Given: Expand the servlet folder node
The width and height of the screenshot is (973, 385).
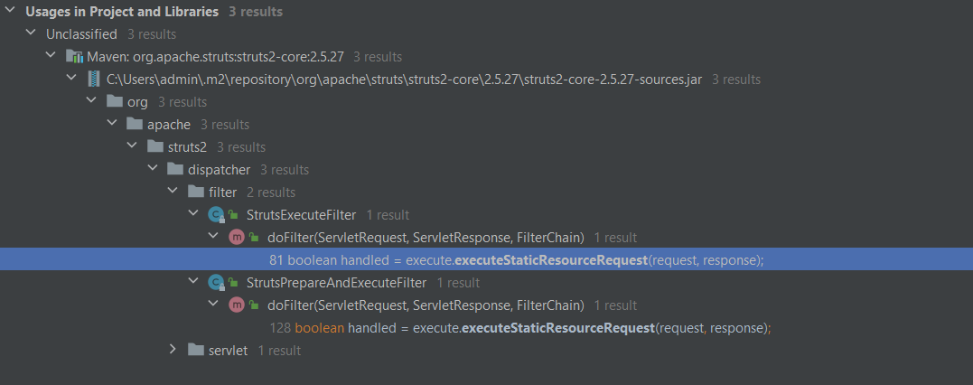Looking at the screenshot, I should [x=173, y=351].
